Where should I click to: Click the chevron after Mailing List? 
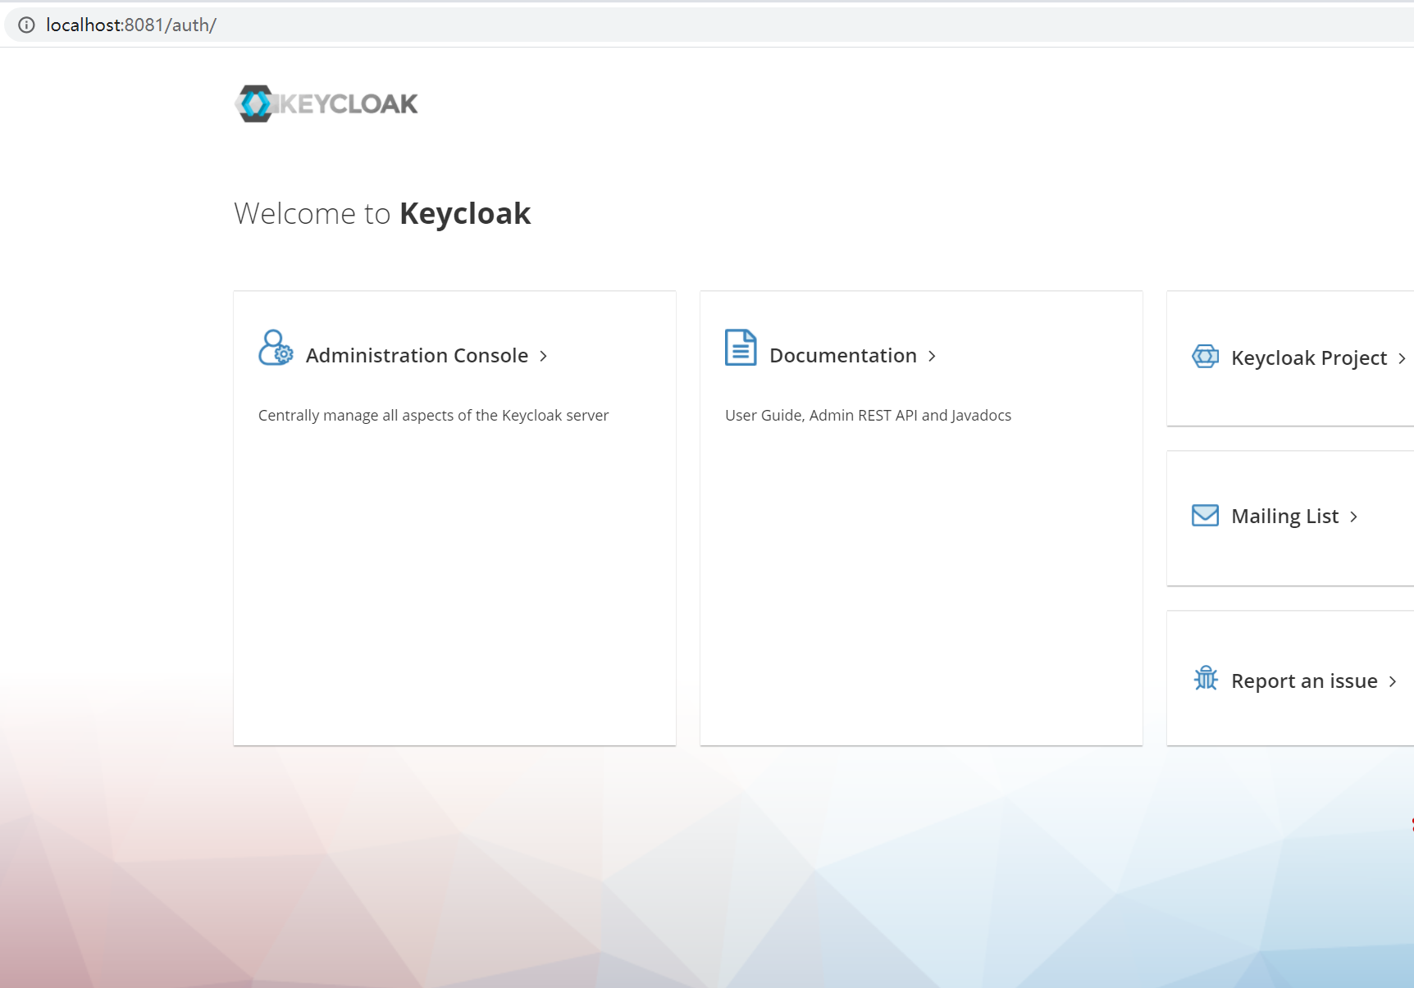pyautogui.click(x=1353, y=517)
